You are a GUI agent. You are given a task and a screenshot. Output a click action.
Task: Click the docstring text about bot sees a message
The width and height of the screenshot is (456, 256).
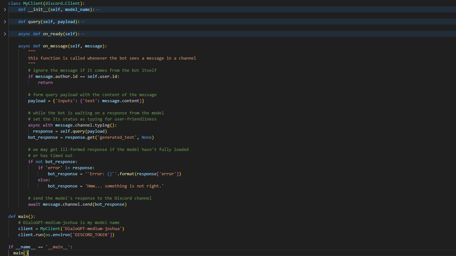click(x=112, y=58)
